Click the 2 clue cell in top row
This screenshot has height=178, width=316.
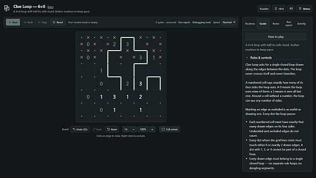pos(114,44)
